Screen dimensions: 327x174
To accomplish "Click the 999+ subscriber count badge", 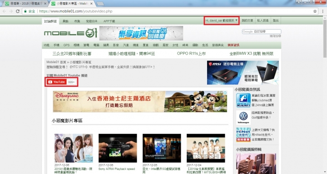I will [71, 82].
